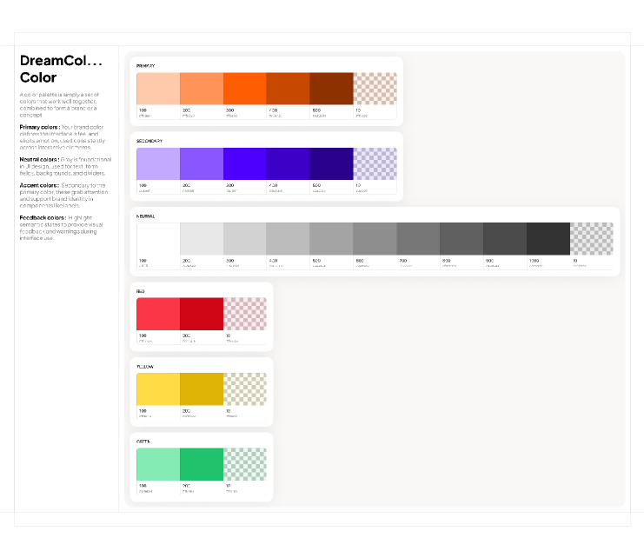Choose the Neutral 400 gray swatch
The image size is (644, 558).
click(x=288, y=239)
